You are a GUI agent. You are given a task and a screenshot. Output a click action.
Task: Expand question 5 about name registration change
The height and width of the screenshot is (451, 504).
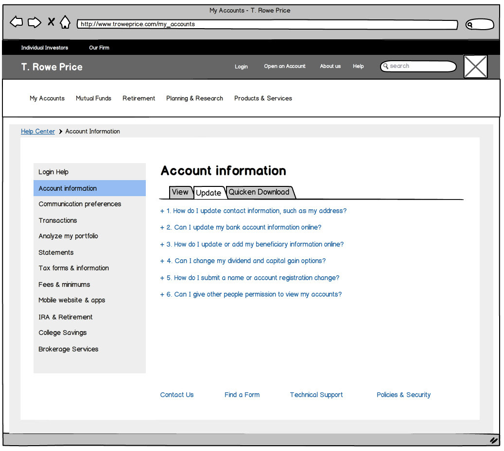click(x=249, y=278)
